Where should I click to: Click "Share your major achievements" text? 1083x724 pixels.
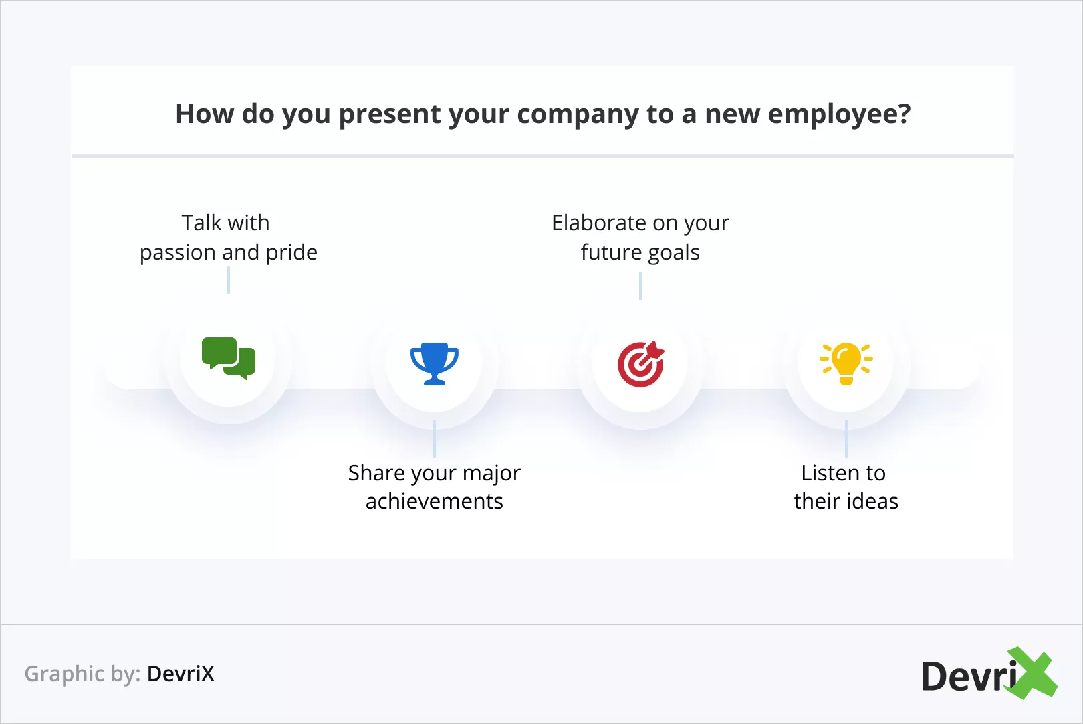point(435,486)
